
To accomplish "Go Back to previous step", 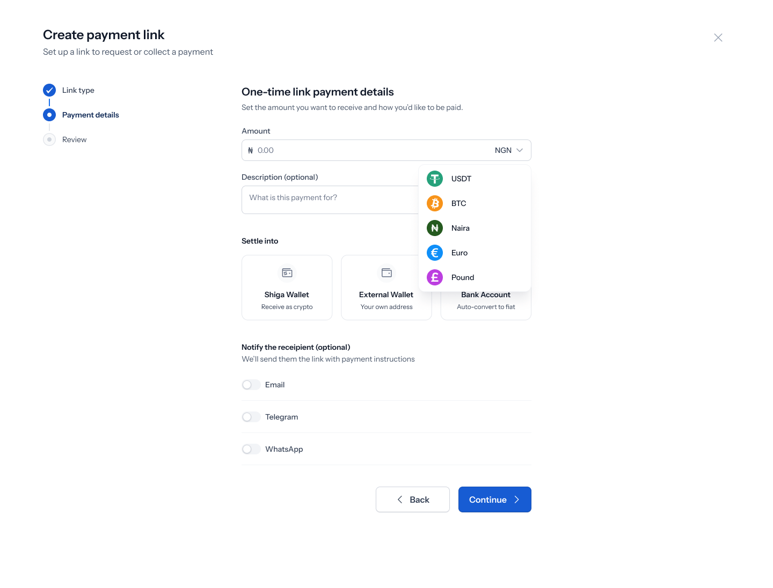I will coord(413,499).
